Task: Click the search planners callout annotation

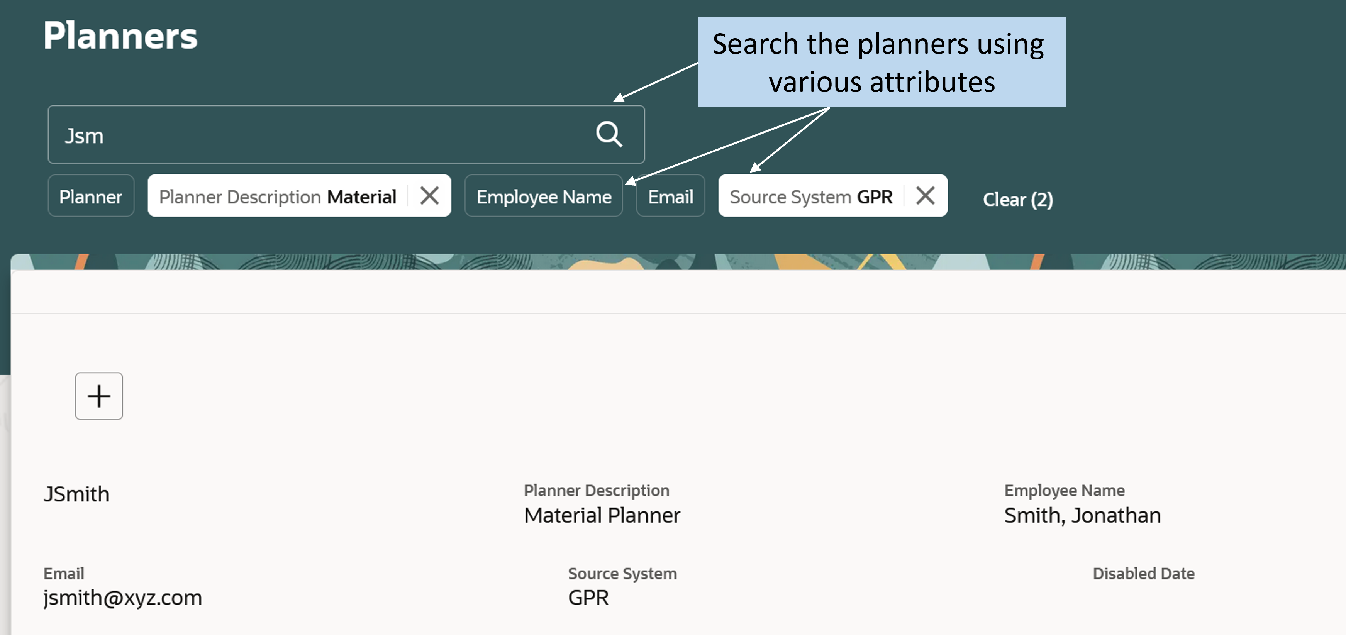Action: (x=882, y=62)
